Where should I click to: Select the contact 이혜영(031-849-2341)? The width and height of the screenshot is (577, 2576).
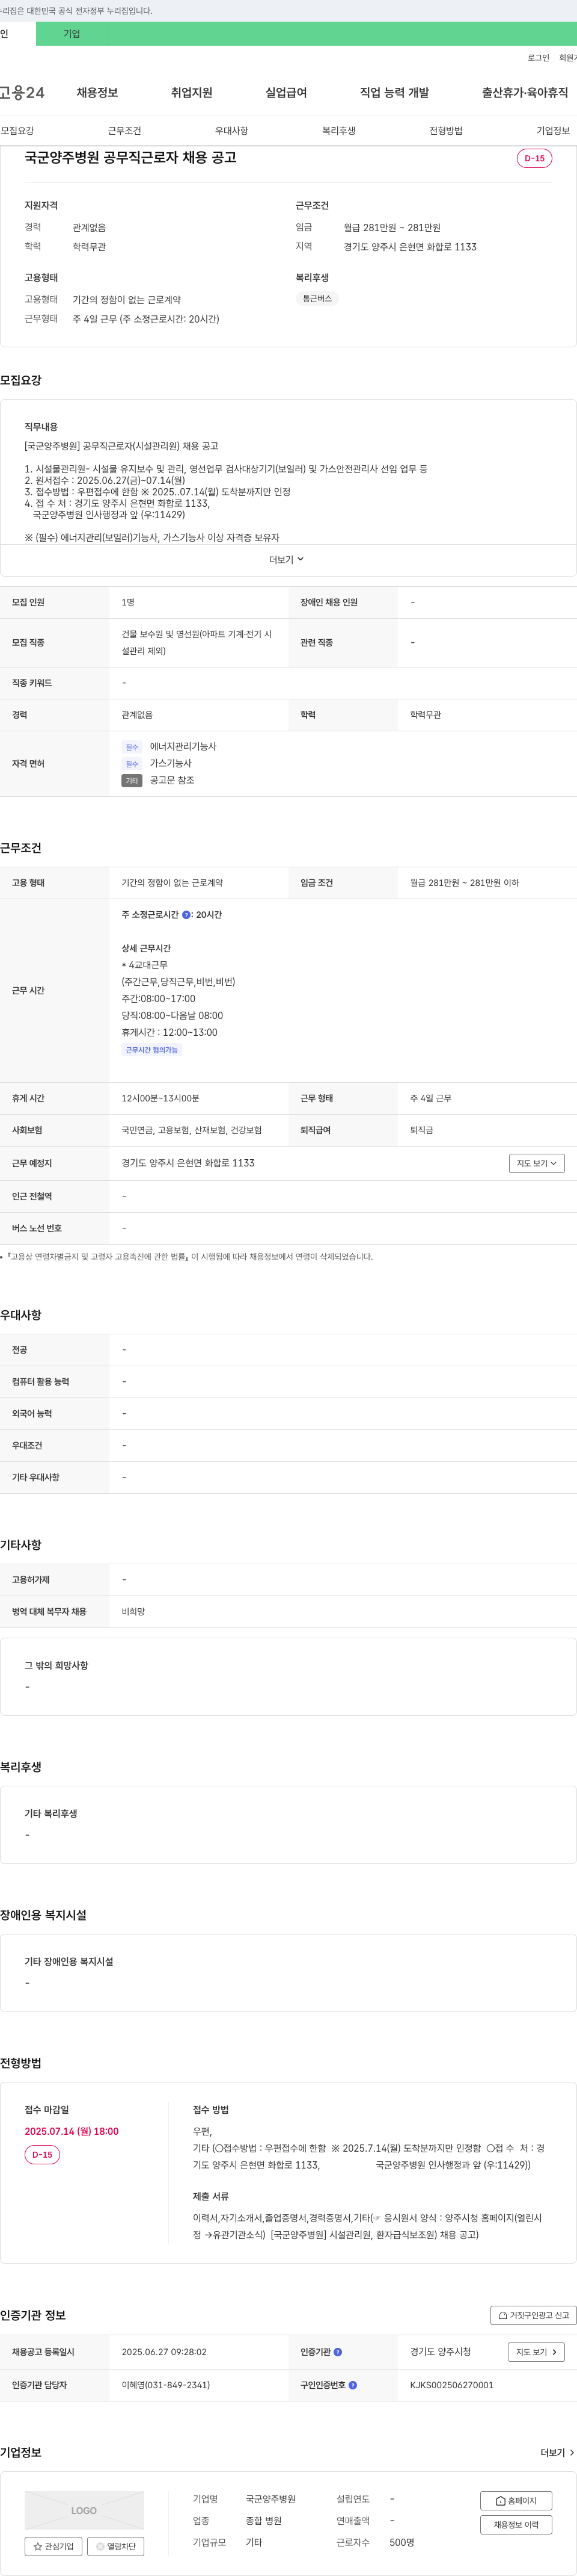coord(166,2385)
